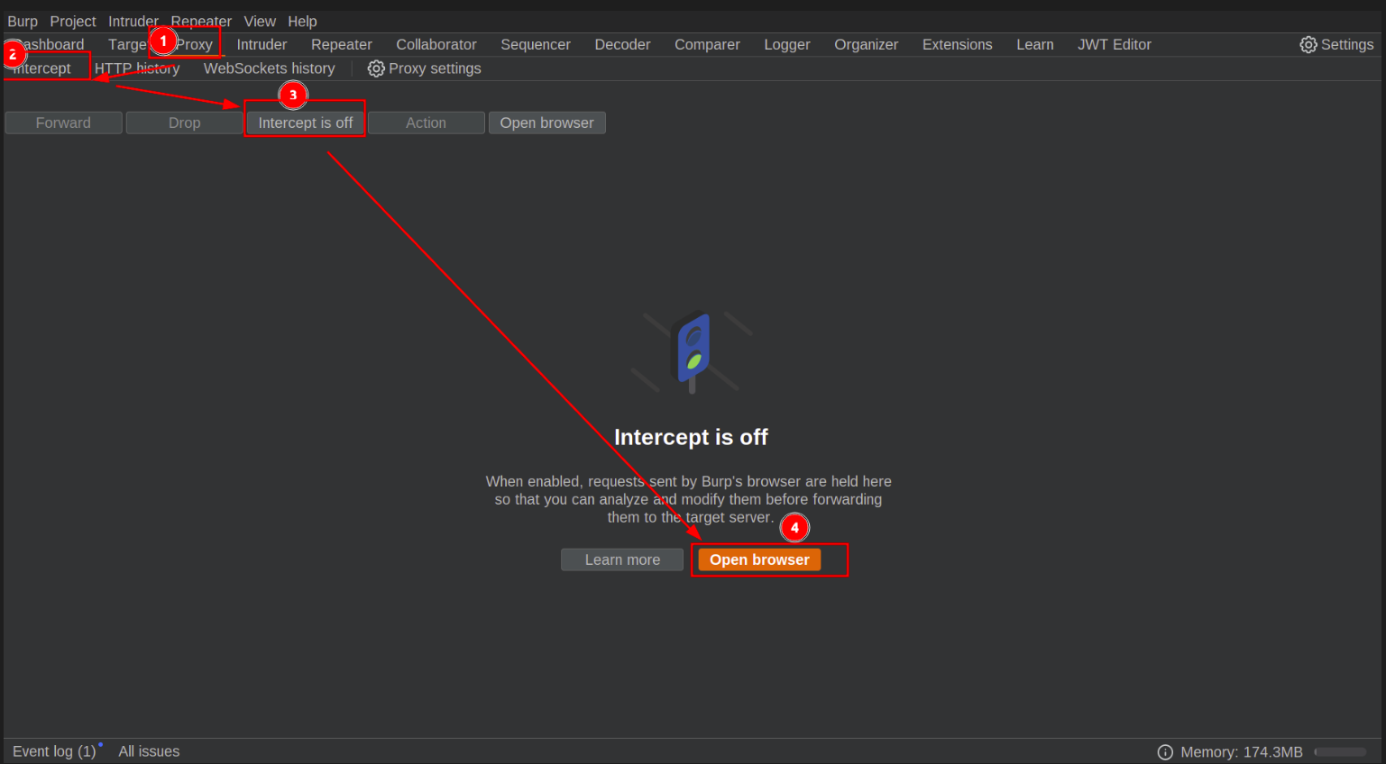Switch to the Dashboard tab
1386x764 pixels.
(x=48, y=44)
